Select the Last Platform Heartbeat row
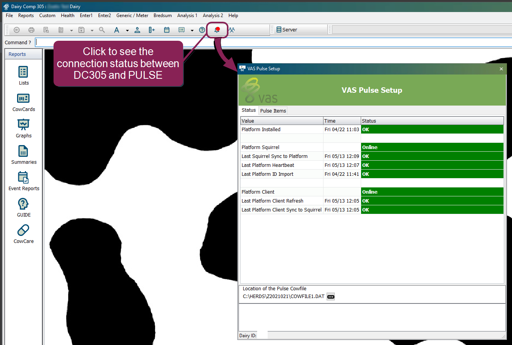 click(372, 165)
